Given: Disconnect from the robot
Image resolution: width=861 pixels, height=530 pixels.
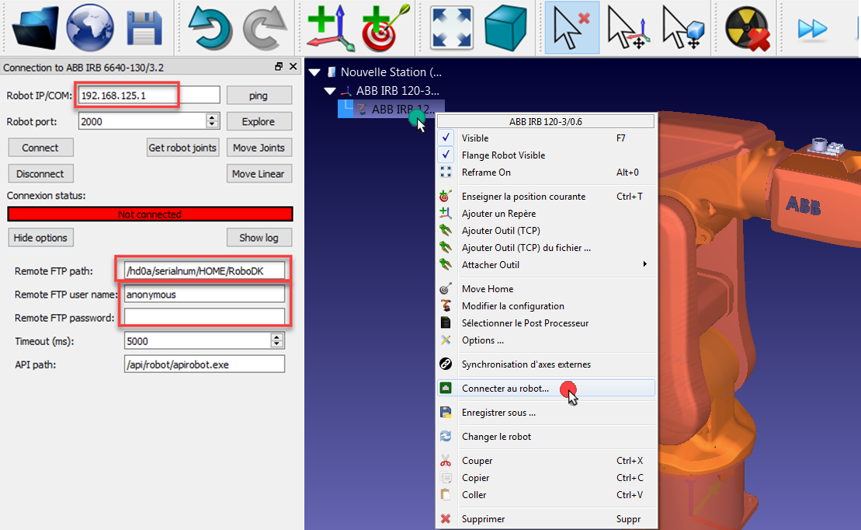Looking at the screenshot, I should pos(40,174).
